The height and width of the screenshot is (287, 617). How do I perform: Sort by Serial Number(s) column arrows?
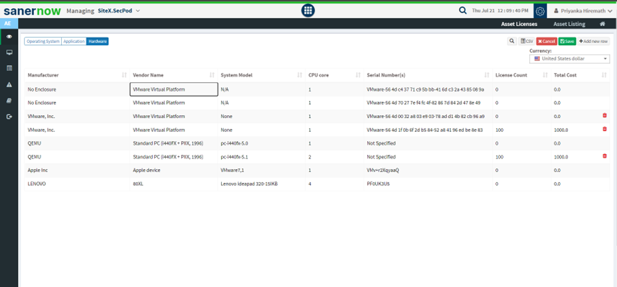(x=487, y=75)
